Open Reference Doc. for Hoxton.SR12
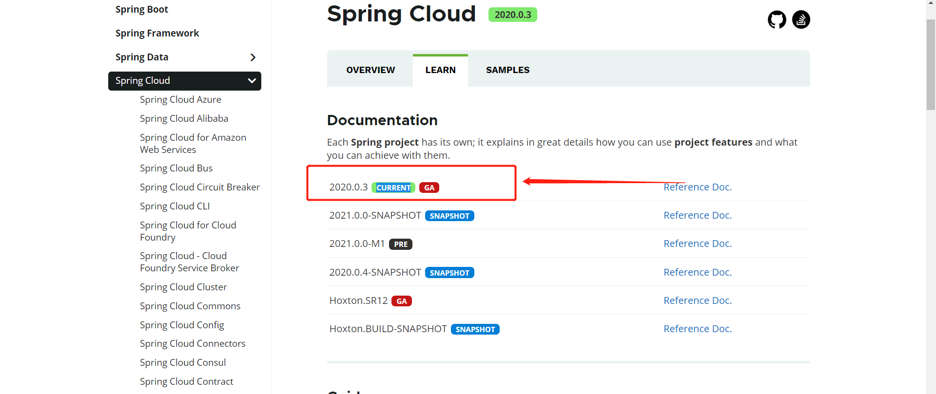 click(698, 300)
